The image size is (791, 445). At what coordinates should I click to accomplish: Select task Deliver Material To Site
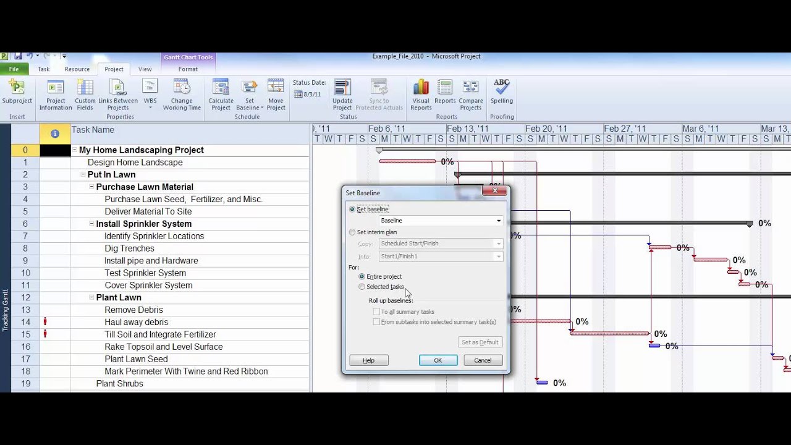point(148,211)
